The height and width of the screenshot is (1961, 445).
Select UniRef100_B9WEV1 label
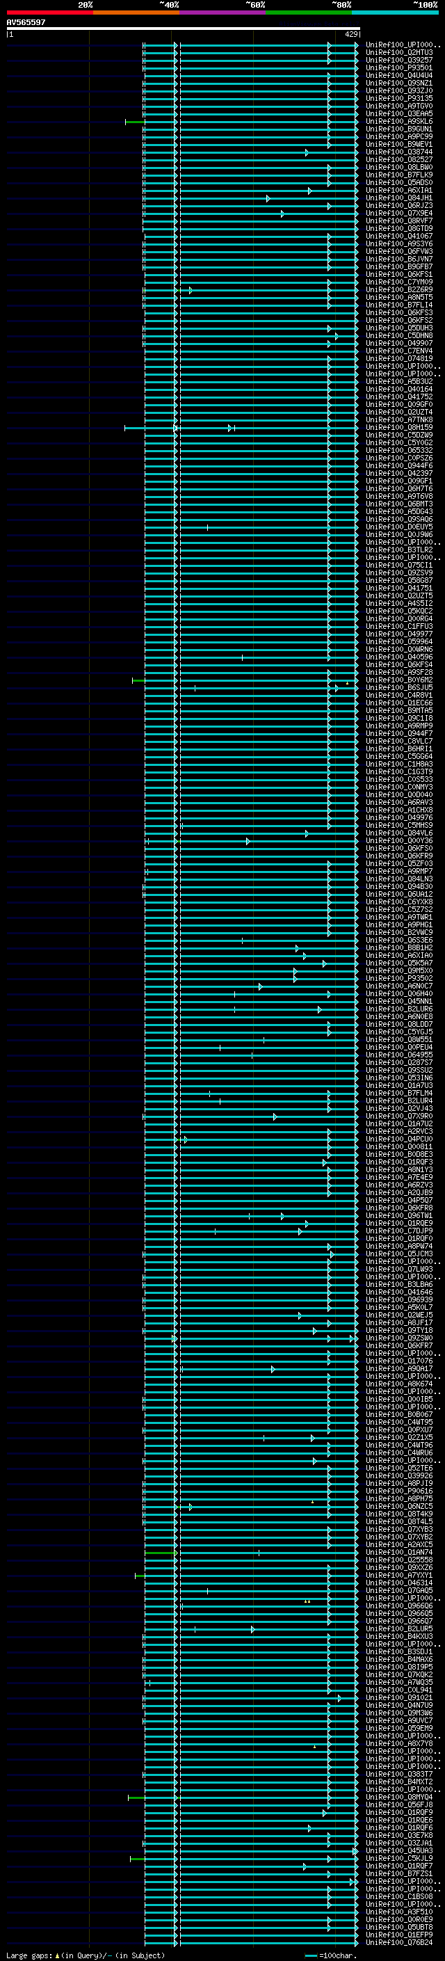point(399,145)
